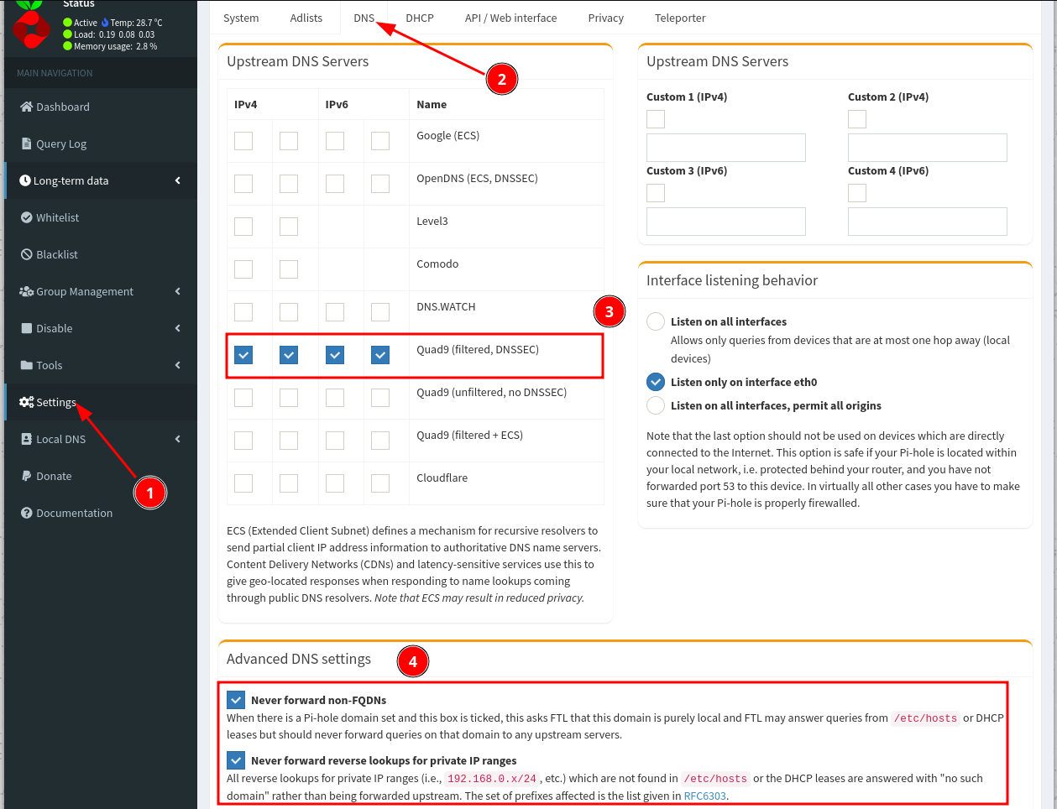
Task: Select Listen on all interfaces, permit all origins
Action: 656,405
